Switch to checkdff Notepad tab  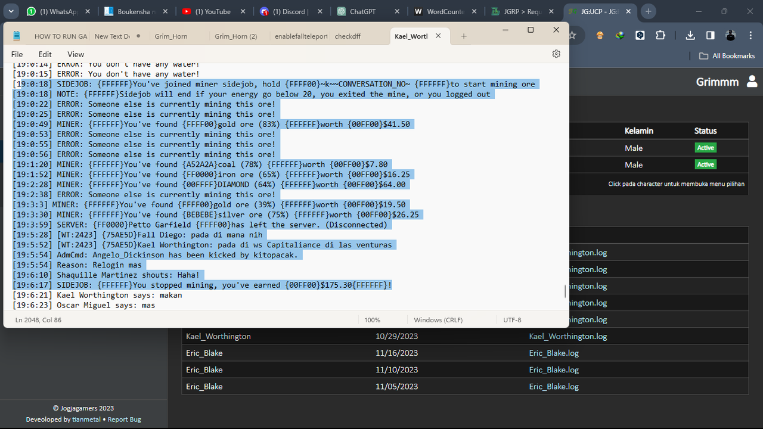(x=348, y=36)
